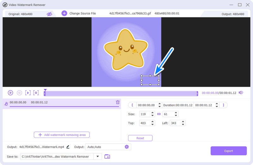The width and height of the screenshot is (253, 165).
Task: Increase width size with up arrow
Action: 152,113
